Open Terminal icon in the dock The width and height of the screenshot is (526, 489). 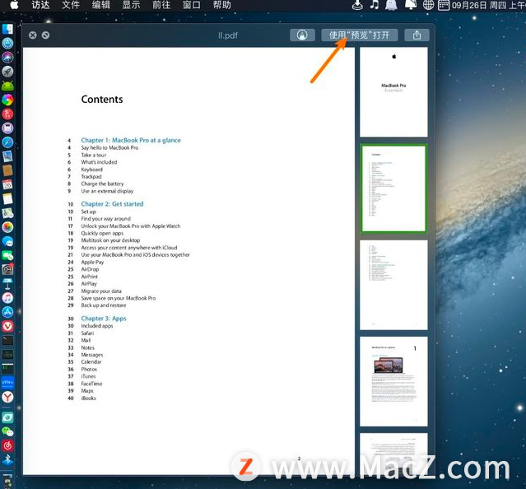pyautogui.click(x=7, y=341)
